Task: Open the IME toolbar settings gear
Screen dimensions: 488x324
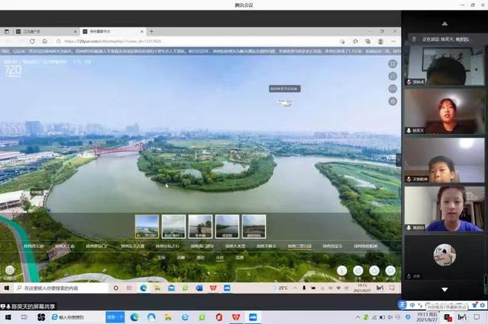Action: pos(483,306)
